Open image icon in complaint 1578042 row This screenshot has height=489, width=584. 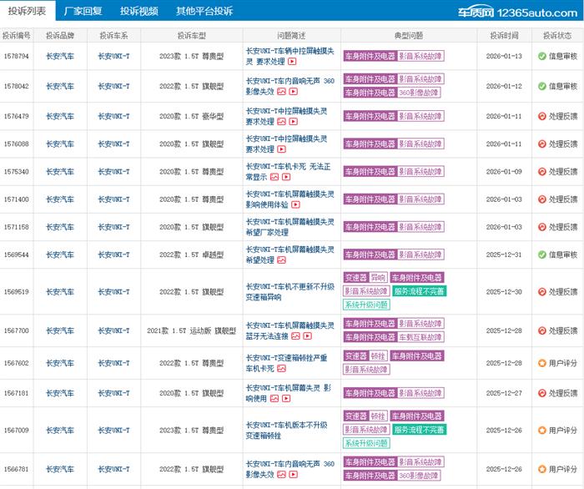tap(282, 93)
